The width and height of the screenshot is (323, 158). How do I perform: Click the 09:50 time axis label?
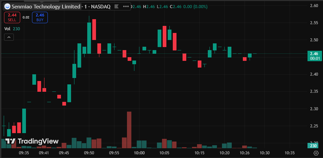coord(89,153)
